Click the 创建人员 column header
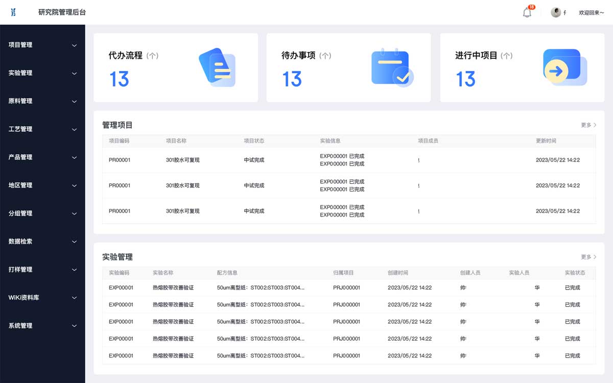Viewport: 613px width, 383px height. click(470, 273)
